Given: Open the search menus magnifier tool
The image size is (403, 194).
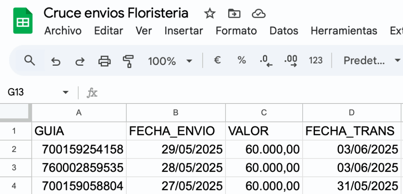Looking at the screenshot, I should [x=30, y=61].
